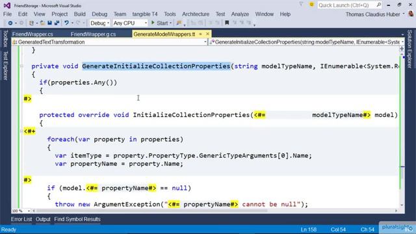Open the Edit menu
Image resolution: width=416 pixels, height=234 pixels.
point(23,14)
